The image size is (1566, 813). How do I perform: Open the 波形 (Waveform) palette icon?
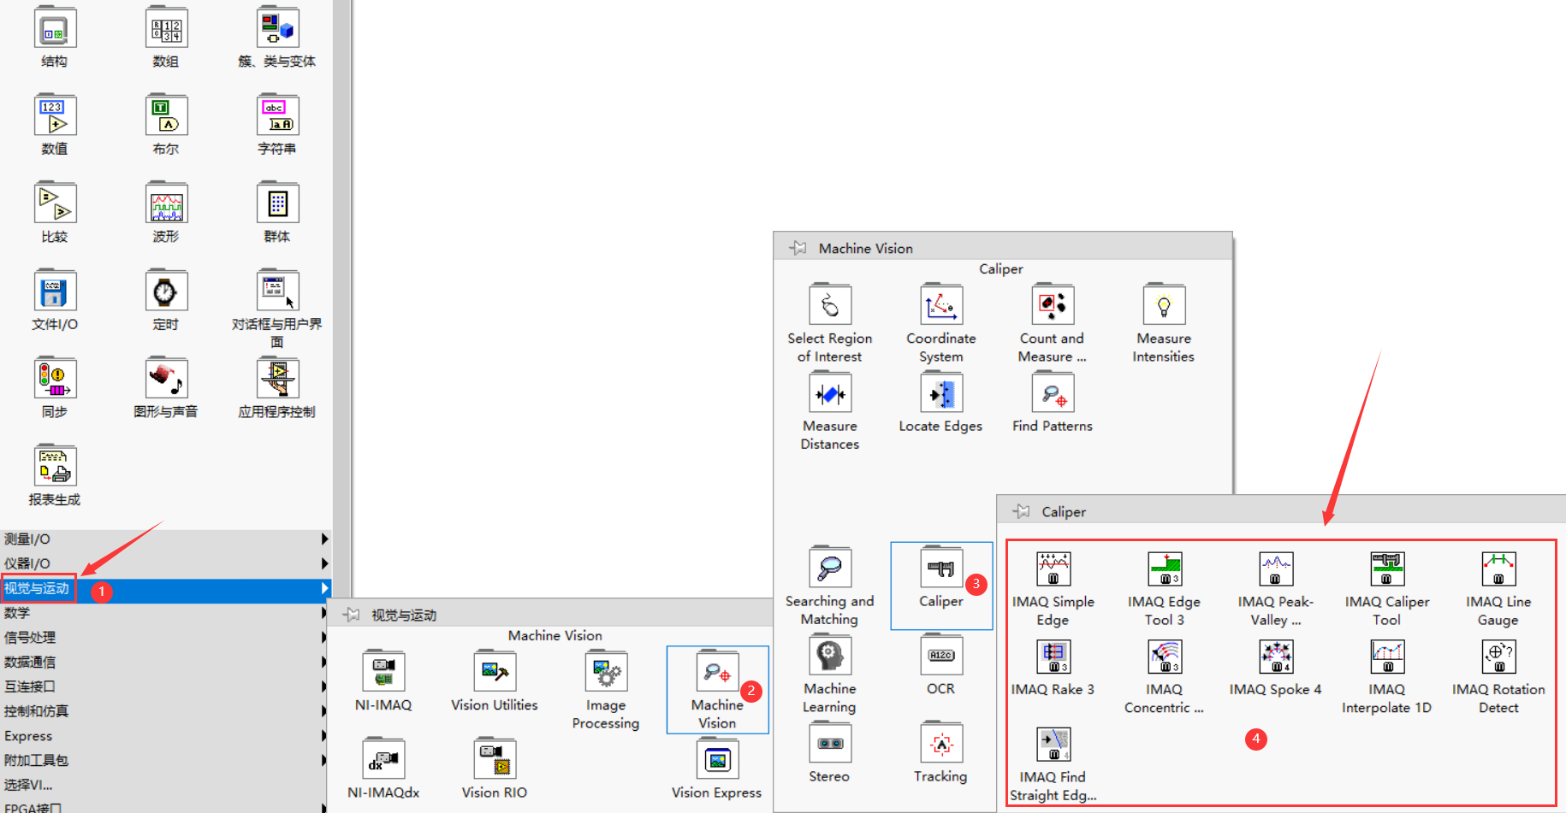(x=166, y=203)
